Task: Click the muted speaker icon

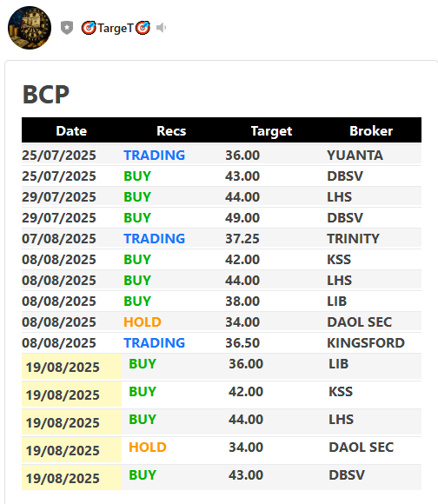Action: (x=161, y=28)
